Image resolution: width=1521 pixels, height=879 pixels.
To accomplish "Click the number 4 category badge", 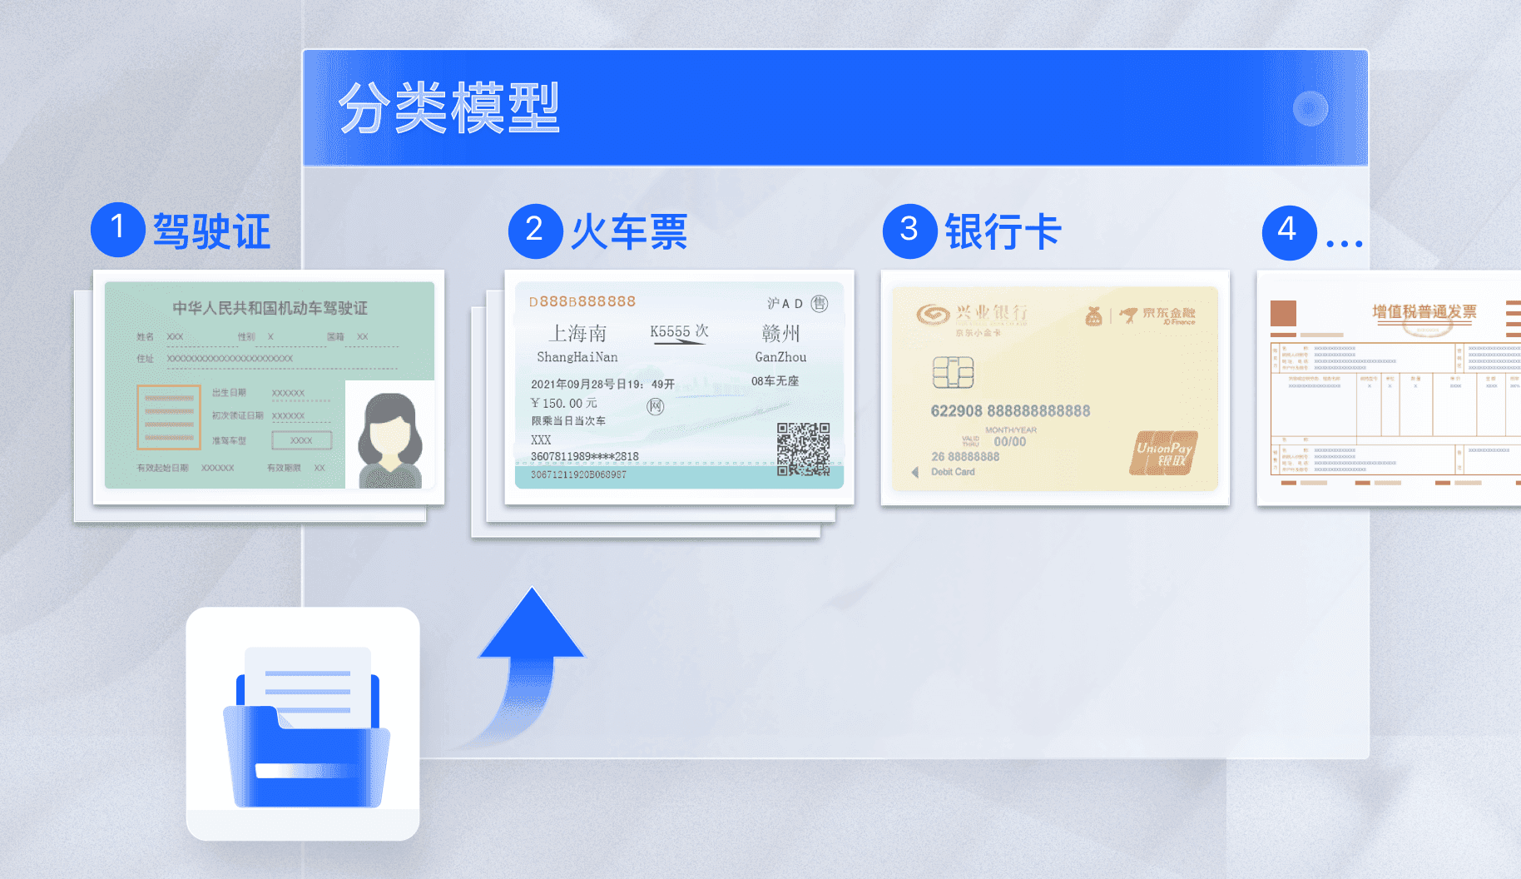I will [x=1289, y=232].
